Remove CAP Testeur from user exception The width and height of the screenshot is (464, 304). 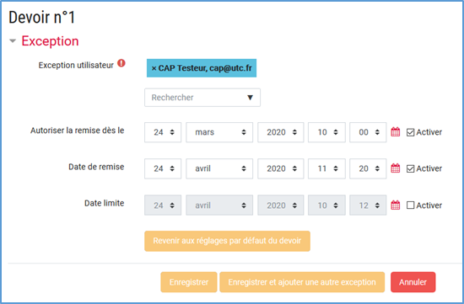coord(154,68)
